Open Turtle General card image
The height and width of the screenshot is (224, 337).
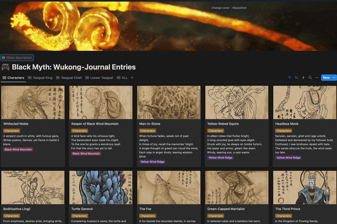click(101, 188)
